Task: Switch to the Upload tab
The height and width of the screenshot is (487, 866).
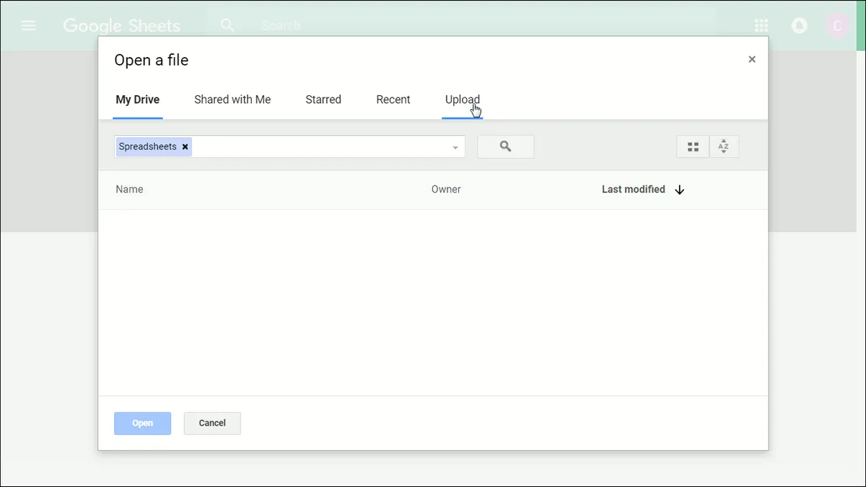Action: coord(463,100)
